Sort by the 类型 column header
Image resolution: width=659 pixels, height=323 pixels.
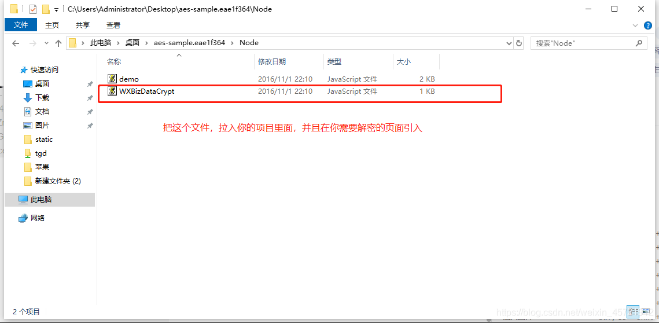[x=334, y=62]
